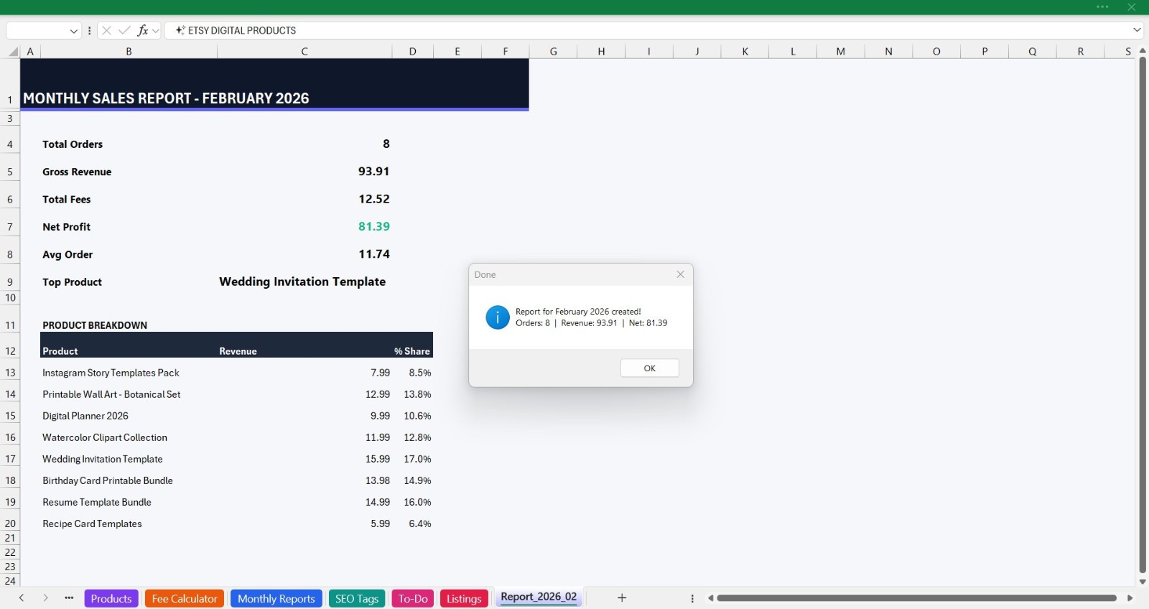Click Gross Revenue value 93.91
1149x609 pixels.
pos(373,172)
